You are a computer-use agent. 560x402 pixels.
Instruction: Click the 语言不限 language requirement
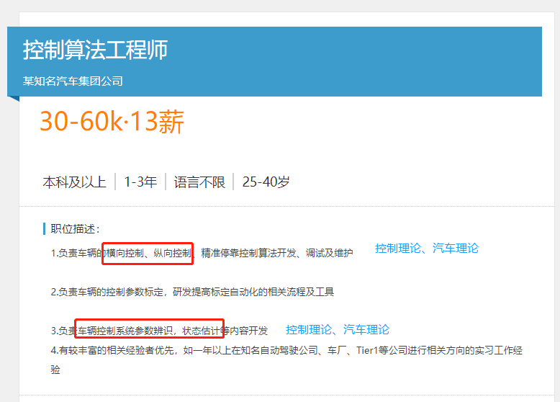point(199,182)
